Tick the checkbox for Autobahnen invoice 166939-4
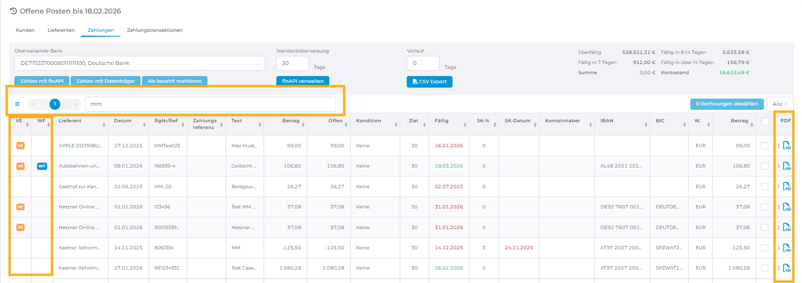 764,166
